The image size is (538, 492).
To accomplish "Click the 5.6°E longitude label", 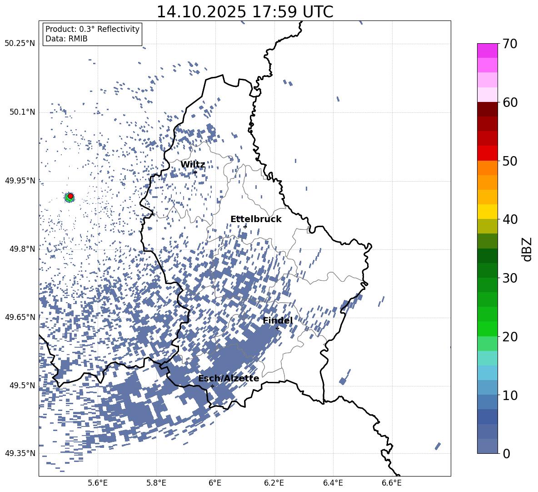I will (x=98, y=483).
